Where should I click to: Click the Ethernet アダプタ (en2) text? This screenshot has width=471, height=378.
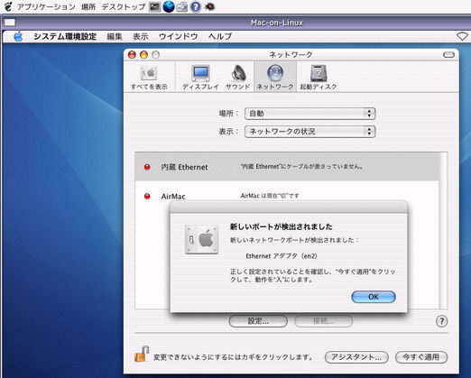pyautogui.click(x=282, y=256)
